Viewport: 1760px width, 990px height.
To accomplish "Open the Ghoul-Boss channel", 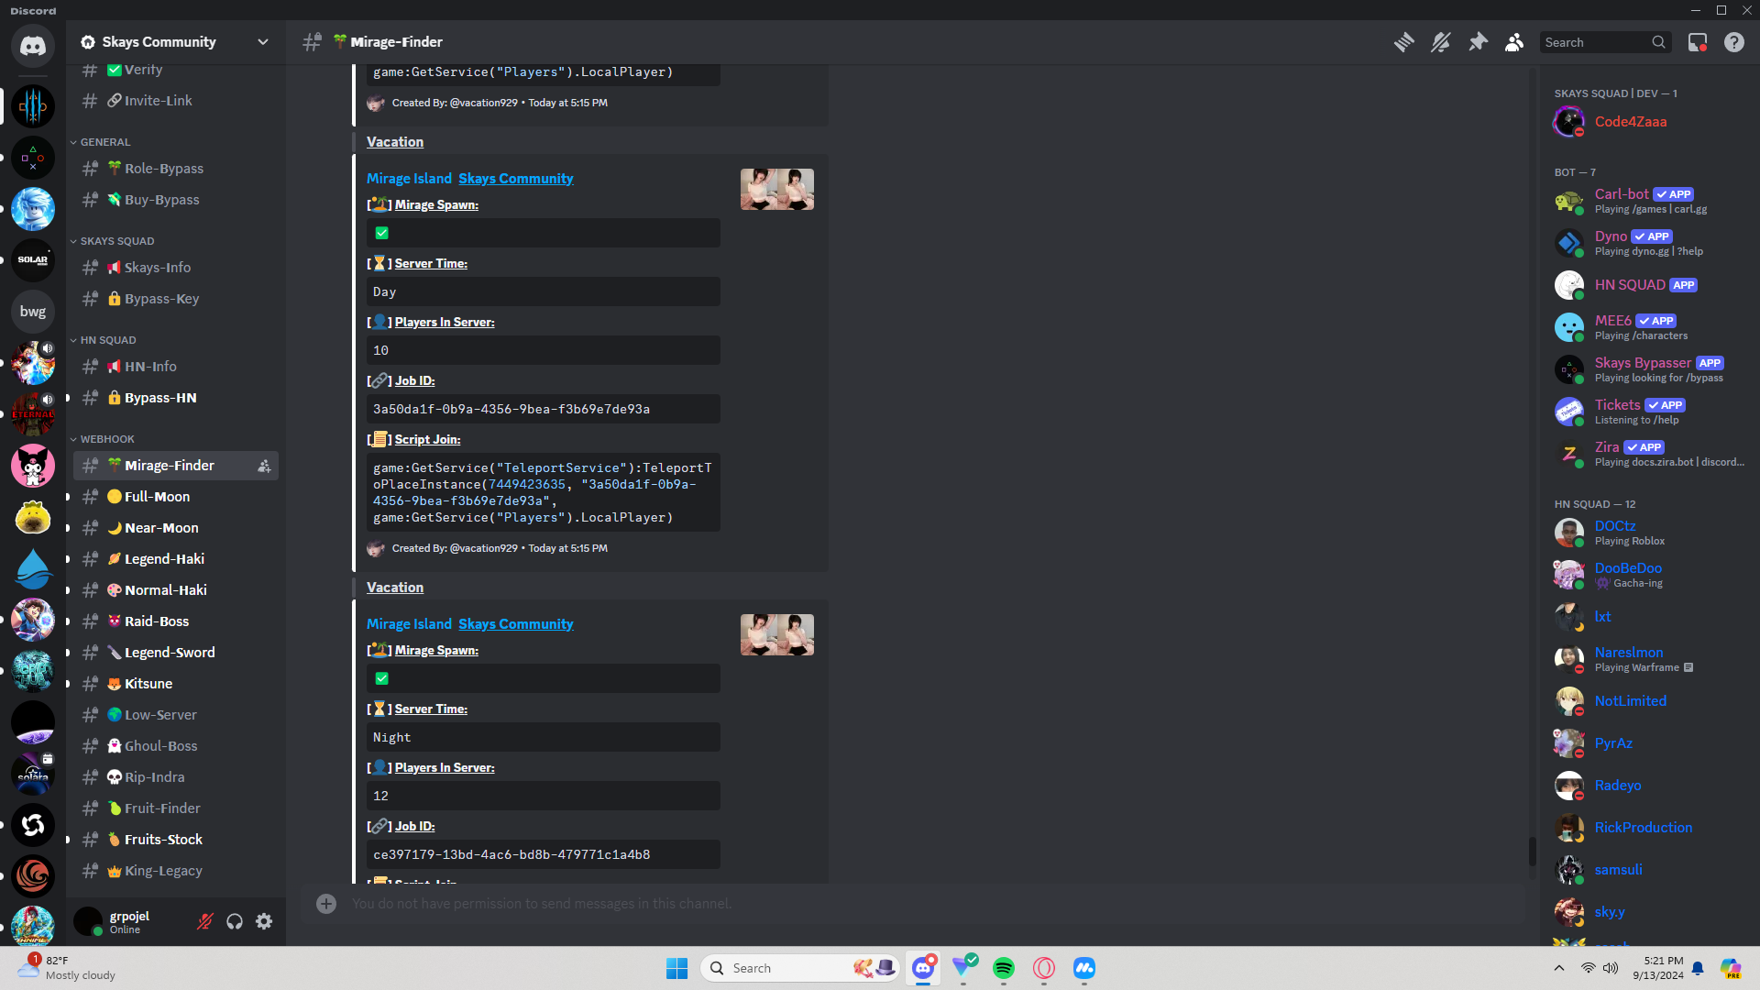I will 176,746.
